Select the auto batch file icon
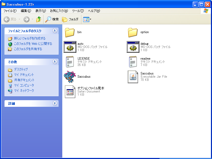Screen dimensions: 212x159 70,47
